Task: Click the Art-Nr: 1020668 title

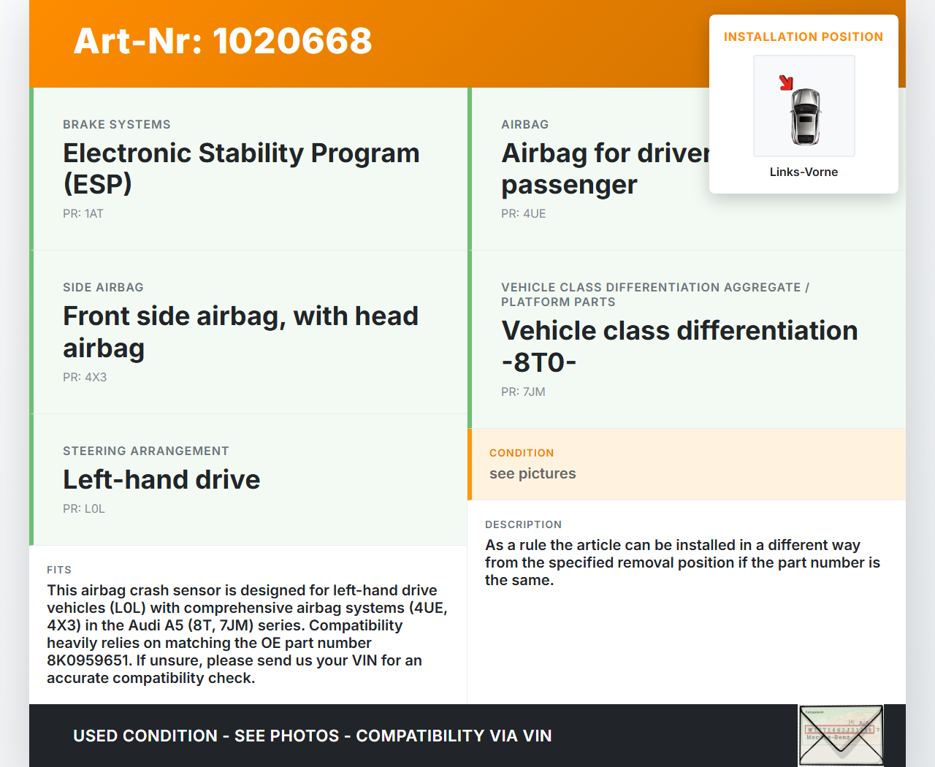Action: pyautogui.click(x=223, y=41)
